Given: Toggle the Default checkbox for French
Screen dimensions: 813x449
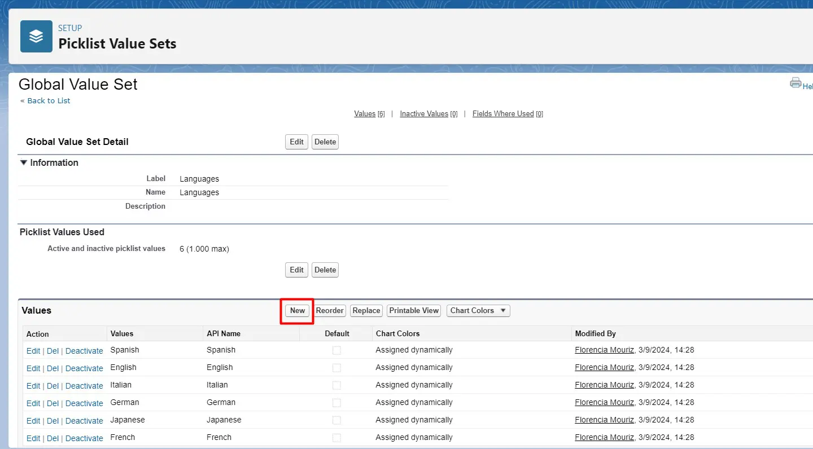Looking at the screenshot, I should (336, 438).
